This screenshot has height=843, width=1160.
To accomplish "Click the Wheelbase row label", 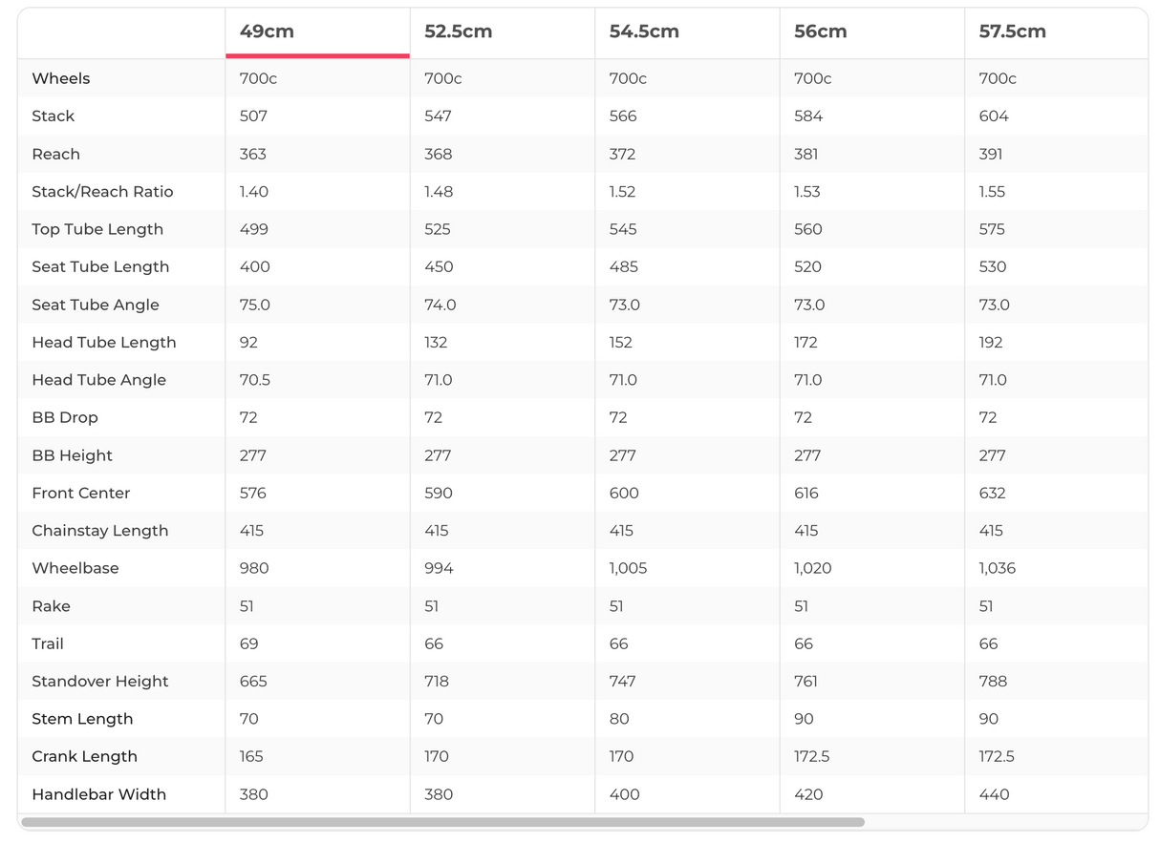I will click(x=75, y=568).
